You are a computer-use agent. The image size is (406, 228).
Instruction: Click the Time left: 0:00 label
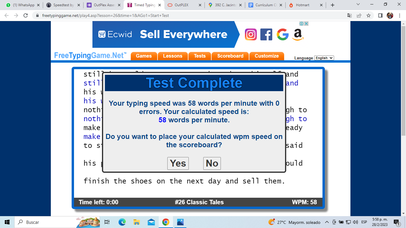[x=98, y=202]
